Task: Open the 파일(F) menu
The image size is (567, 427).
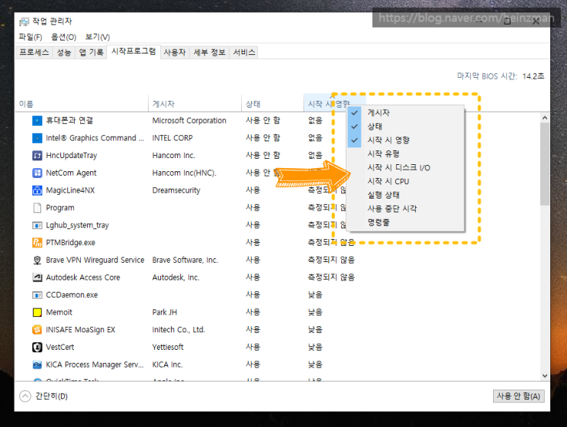Action: pos(31,37)
